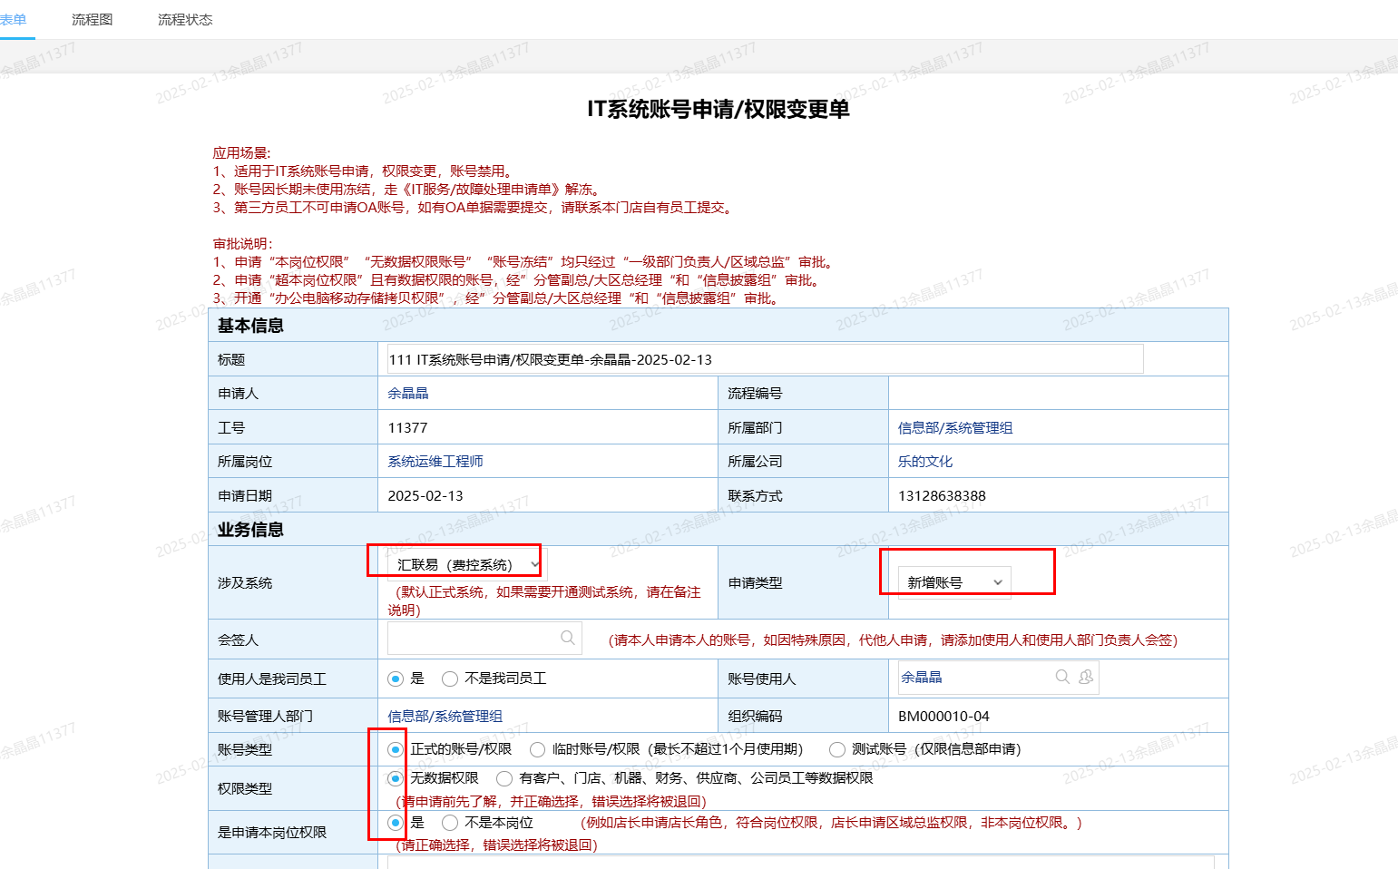Click search icon in 会签人 field
1398x869 pixels.
[567, 638]
